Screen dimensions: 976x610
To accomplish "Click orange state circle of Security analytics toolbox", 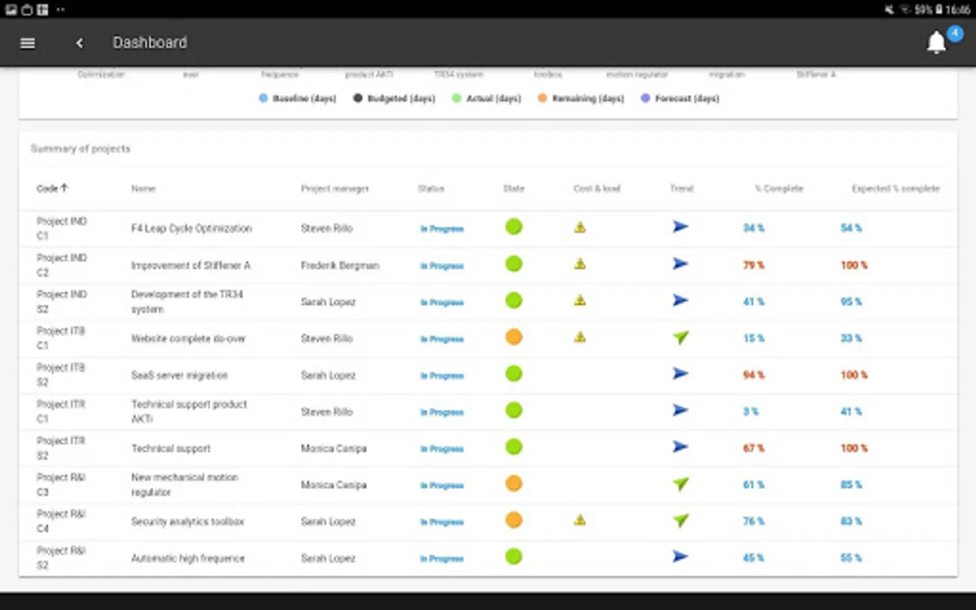I will (x=514, y=520).
